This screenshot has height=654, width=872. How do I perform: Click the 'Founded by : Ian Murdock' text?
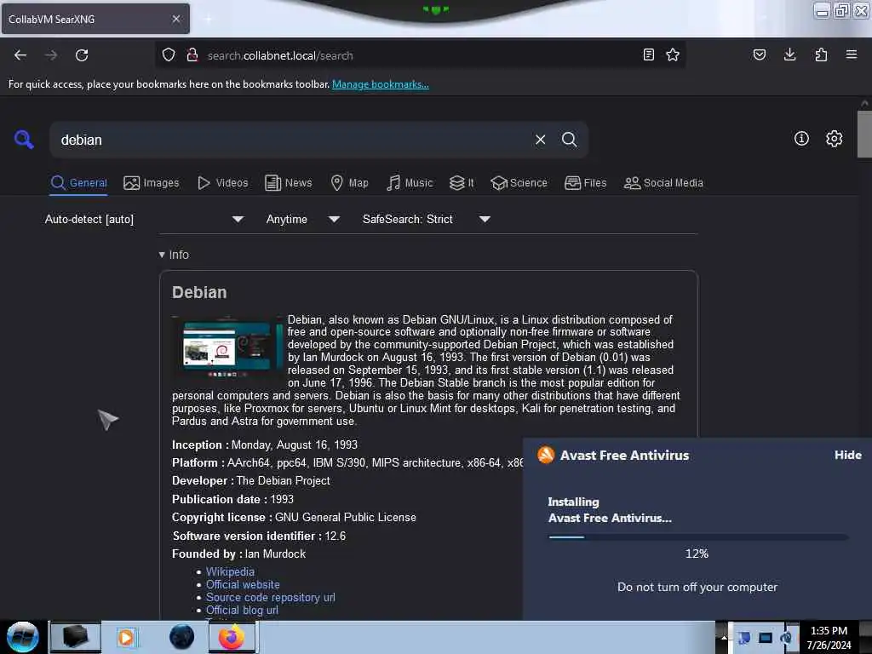pyautogui.click(x=238, y=554)
